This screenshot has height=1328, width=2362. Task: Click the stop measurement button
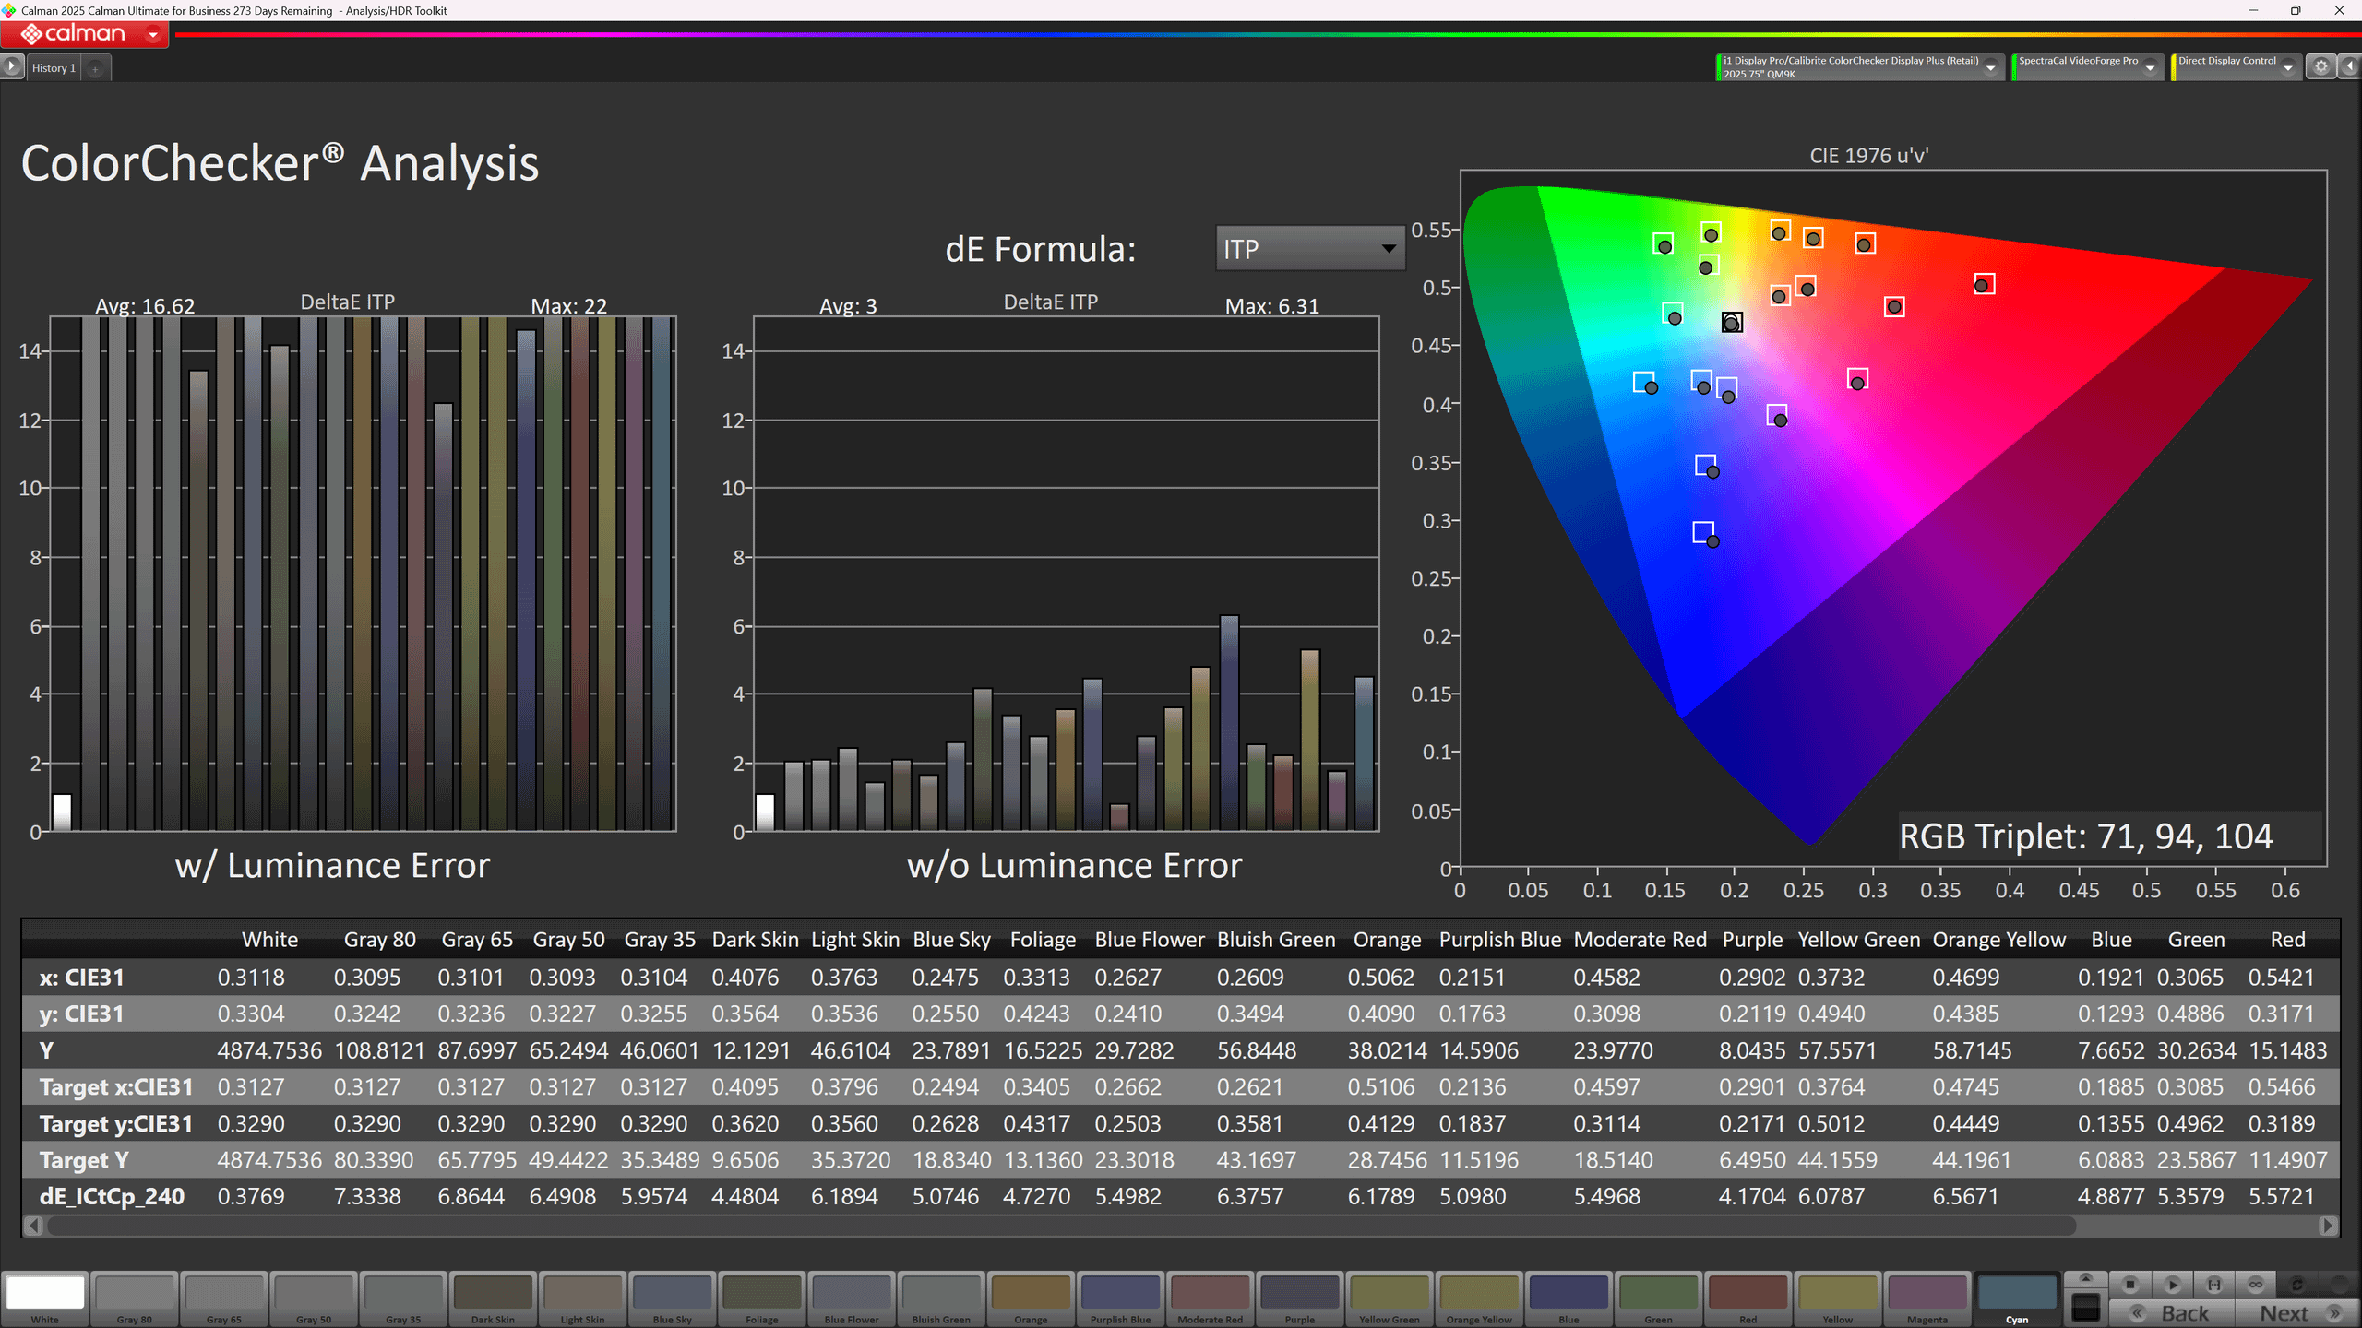click(x=2129, y=1284)
